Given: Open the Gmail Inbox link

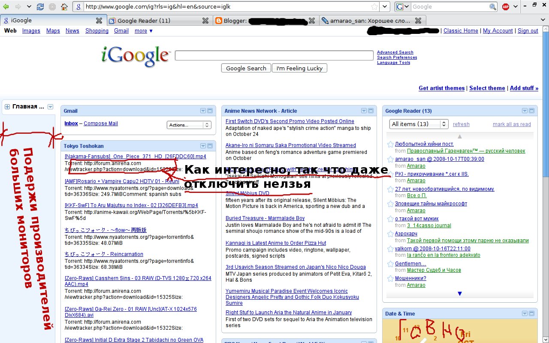Looking at the screenshot, I should (x=71, y=123).
